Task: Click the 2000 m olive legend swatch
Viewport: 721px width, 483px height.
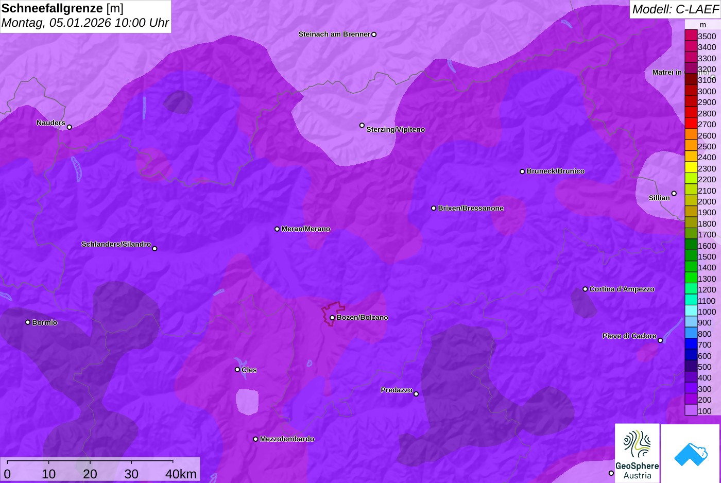Action: pyautogui.click(x=691, y=201)
